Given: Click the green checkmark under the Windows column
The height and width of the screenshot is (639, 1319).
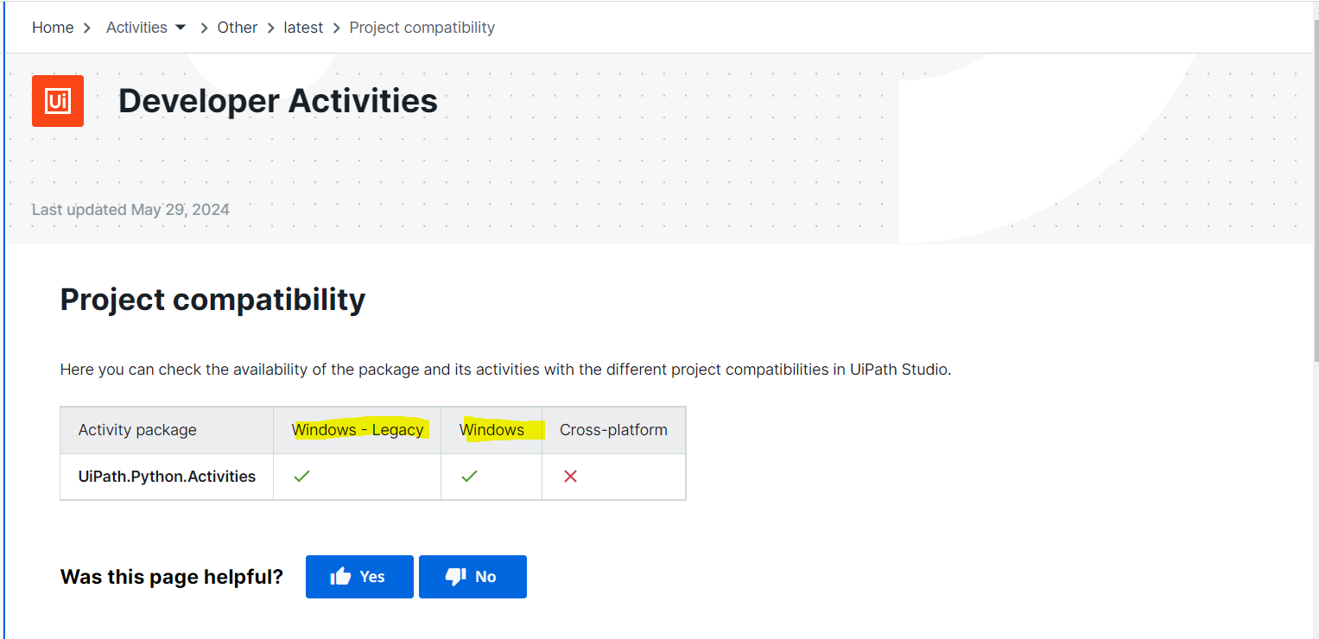Looking at the screenshot, I should tap(469, 476).
